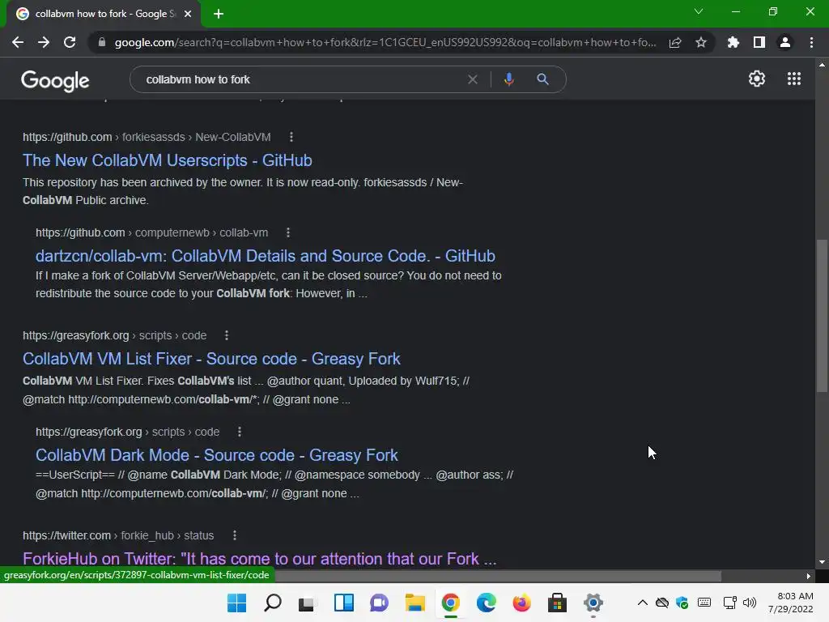Open Settings gear on the taskbar
Viewport: 829px width, 622px height.
pyautogui.click(x=593, y=603)
